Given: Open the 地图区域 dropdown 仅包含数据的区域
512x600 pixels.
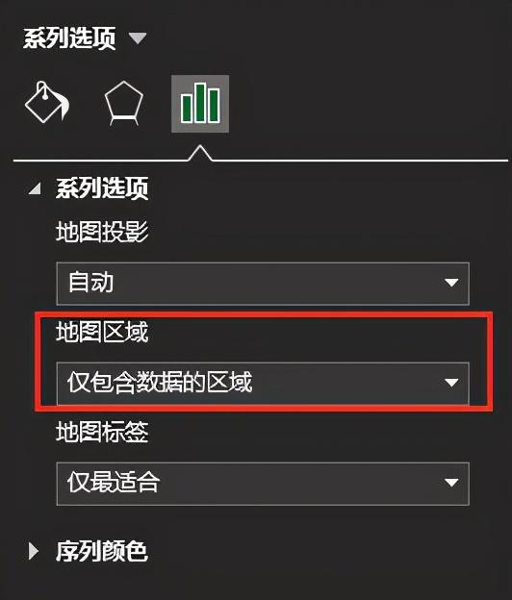Looking at the screenshot, I should (x=263, y=383).
